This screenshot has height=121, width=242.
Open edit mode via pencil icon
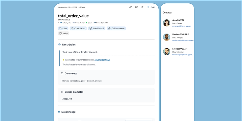pos(136,7)
